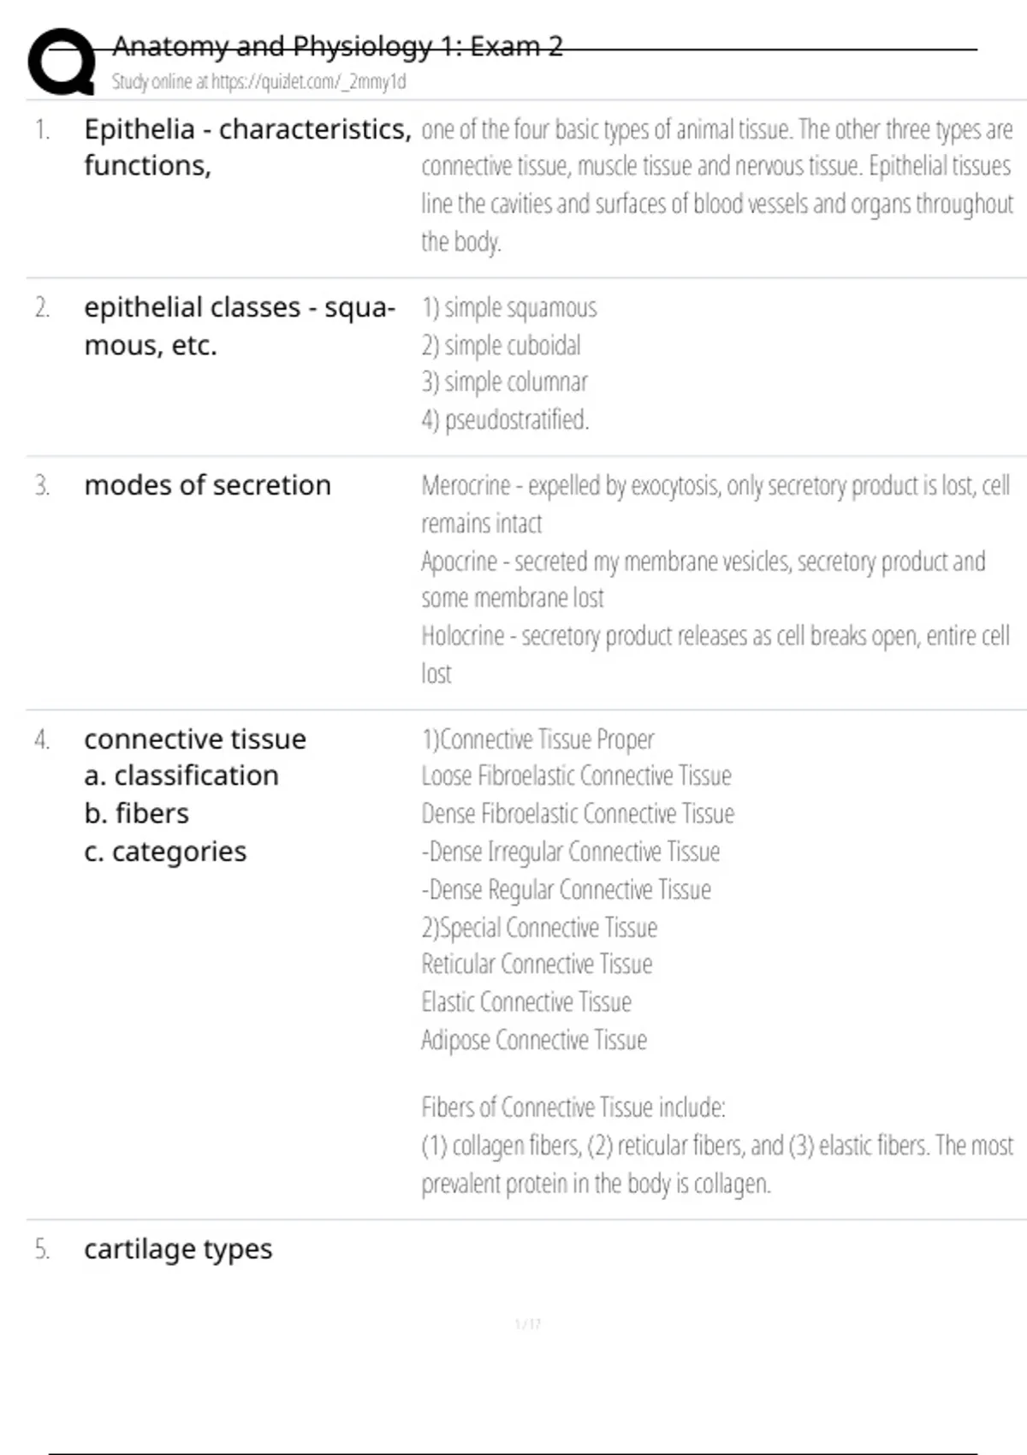Screen dimensions: 1027x1455
Task: Click the epithelial tissue definition paragraph
Action: (x=715, y=185)
